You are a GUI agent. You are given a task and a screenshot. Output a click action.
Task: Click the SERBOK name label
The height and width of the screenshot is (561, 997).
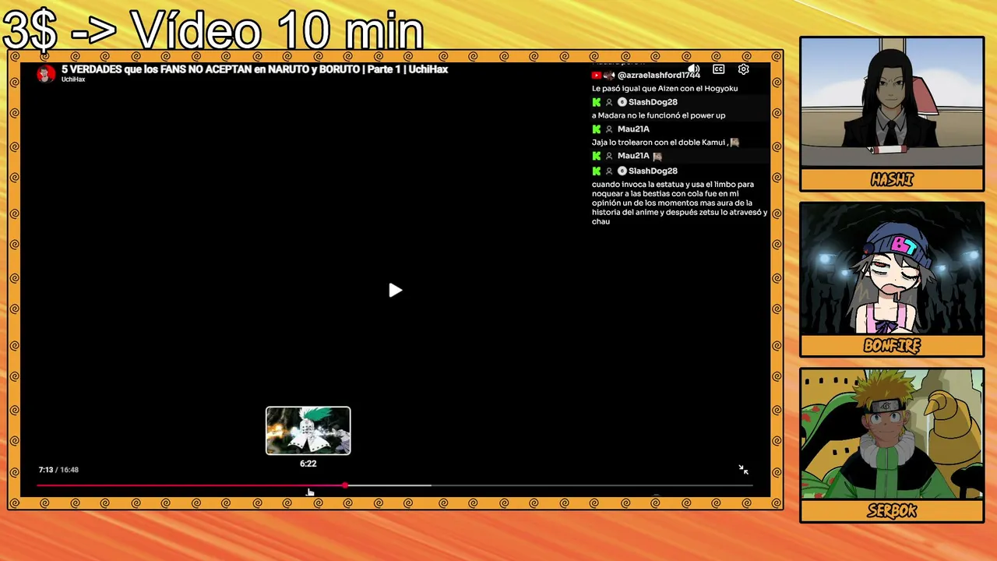point(892,511)
